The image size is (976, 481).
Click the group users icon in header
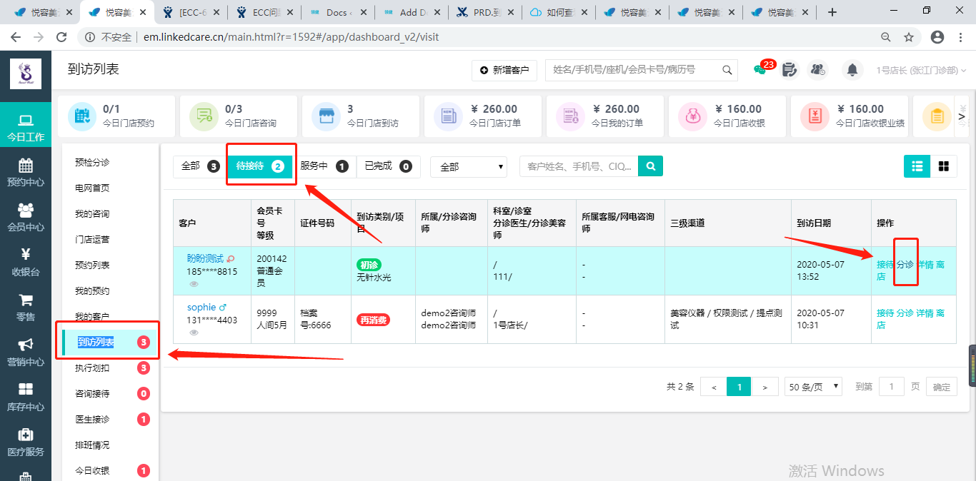coord(817,70)
